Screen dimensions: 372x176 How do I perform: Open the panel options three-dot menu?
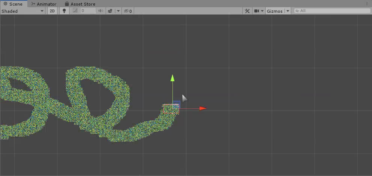click(x=367, y=4)
